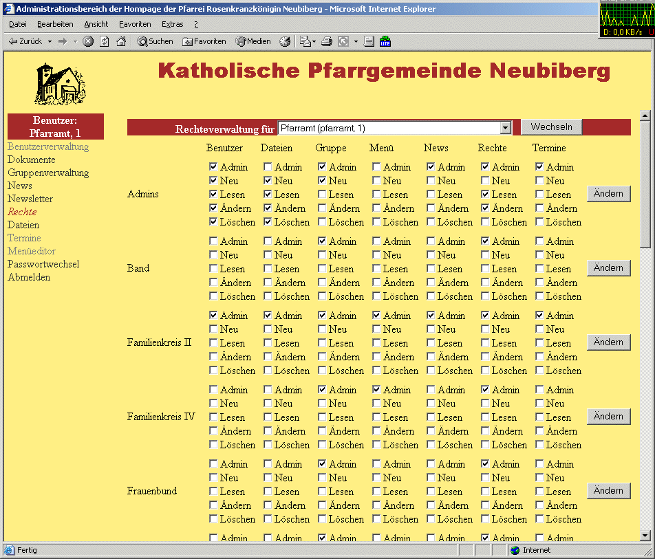
Task: Check Familienkreis IV News Neu checkbox
Action: (x=431, y=404)
